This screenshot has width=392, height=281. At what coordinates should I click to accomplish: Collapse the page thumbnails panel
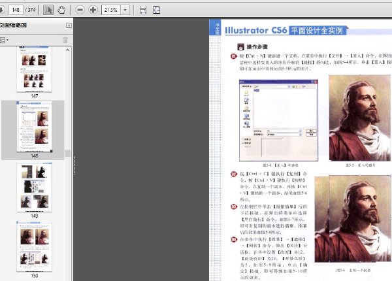pyautogui.click(x=69, y=25)
